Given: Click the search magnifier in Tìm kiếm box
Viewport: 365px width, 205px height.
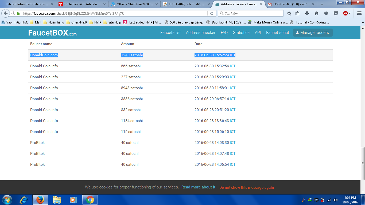Looking at the screenshot, I should pos(222,13).
